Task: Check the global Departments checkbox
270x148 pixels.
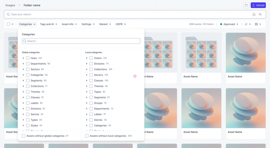Action: 28,64
